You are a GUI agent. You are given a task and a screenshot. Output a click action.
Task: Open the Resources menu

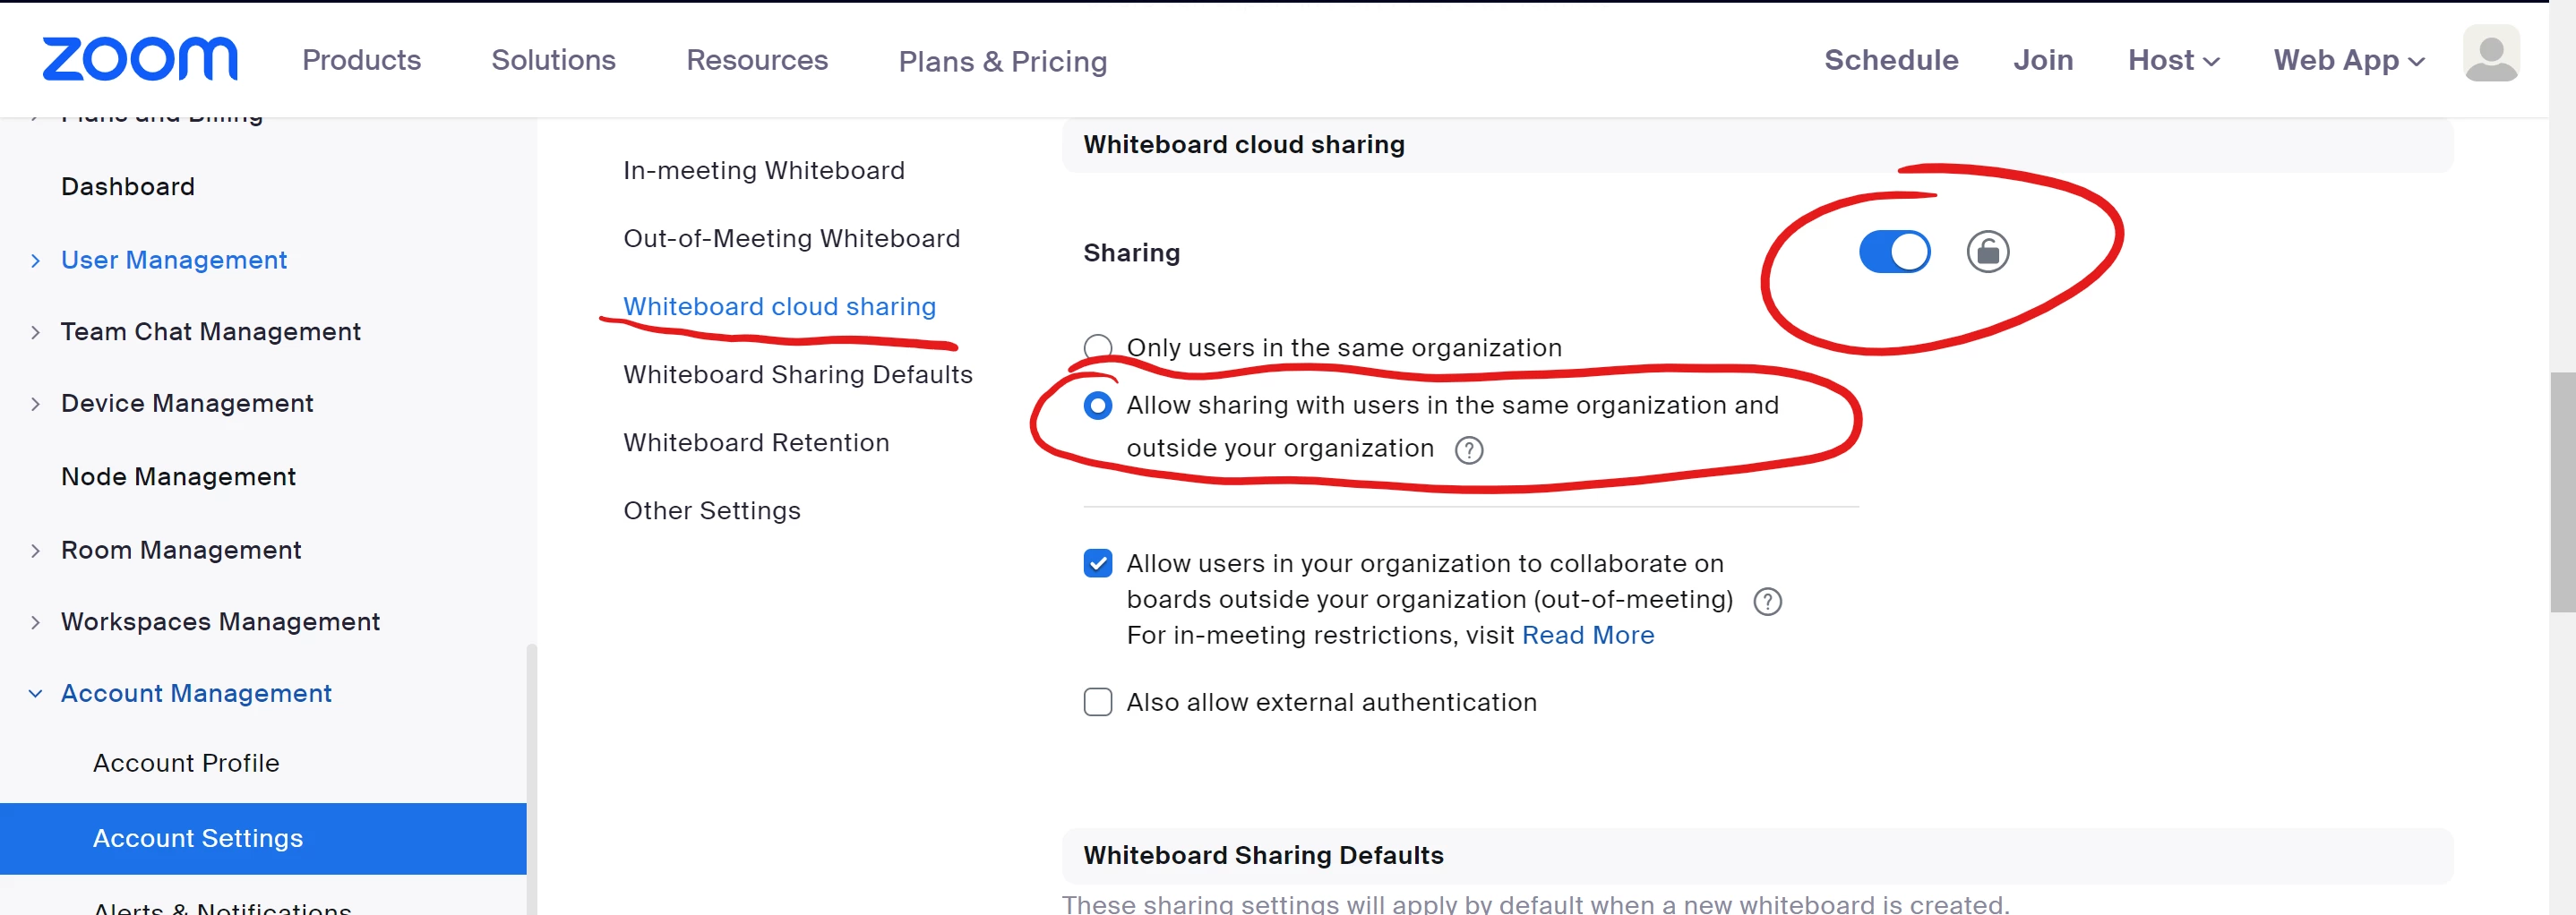coord(757,60)
